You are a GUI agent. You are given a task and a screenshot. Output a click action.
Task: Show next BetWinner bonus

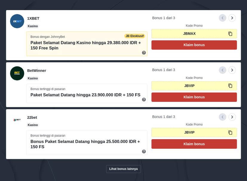pyautogui.click(x=232, y=70)
